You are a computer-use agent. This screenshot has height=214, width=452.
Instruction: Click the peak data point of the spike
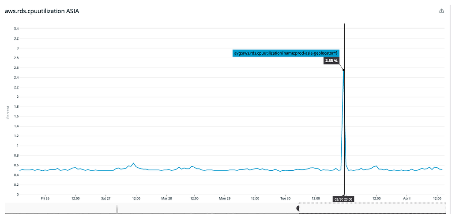343,70
